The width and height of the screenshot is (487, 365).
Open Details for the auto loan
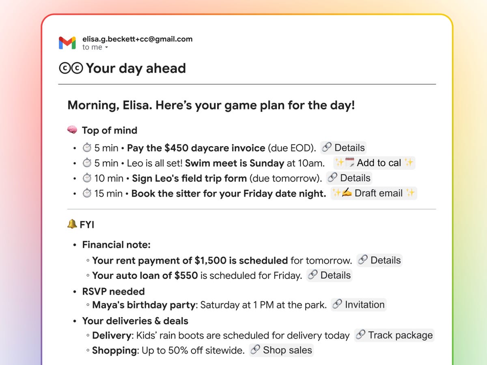point(329,275)
